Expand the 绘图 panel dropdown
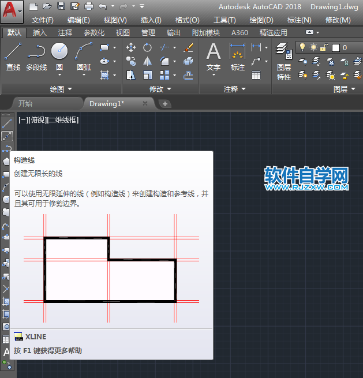This screenshot has width=363, height=378. [61, 89]
